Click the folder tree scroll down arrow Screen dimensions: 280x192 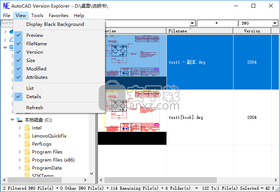[91, 174]
